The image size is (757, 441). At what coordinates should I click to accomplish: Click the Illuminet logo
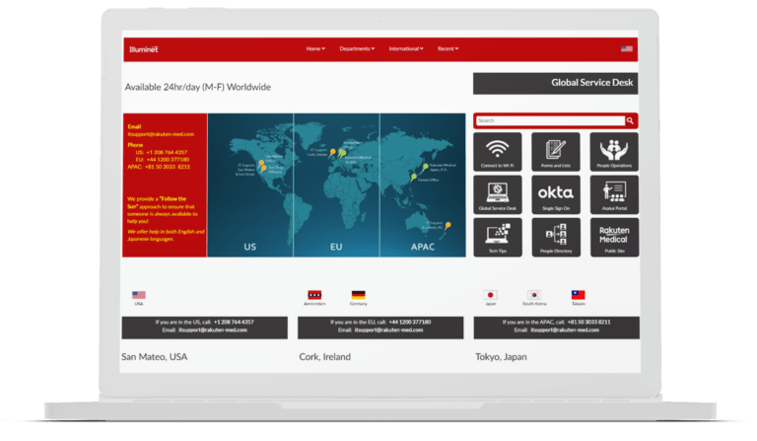[x=143, y=49]
